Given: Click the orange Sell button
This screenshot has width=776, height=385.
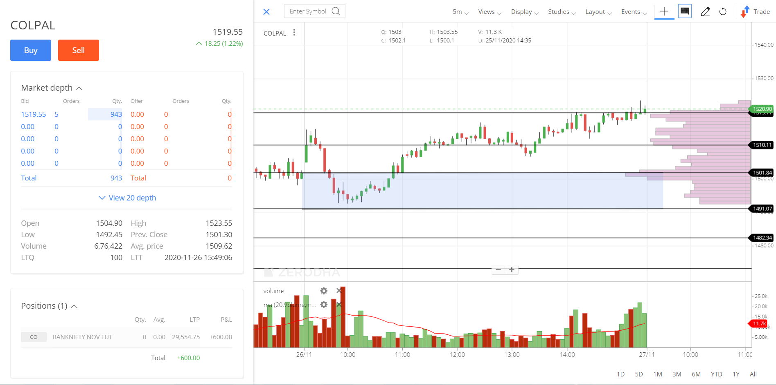Looking at the screenshot, I should tap(79, 50).
